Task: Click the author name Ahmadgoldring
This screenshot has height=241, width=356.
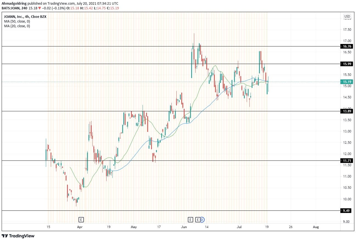Action: pos(14,3)
